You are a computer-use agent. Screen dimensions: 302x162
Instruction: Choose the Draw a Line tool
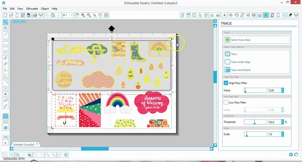5,34
